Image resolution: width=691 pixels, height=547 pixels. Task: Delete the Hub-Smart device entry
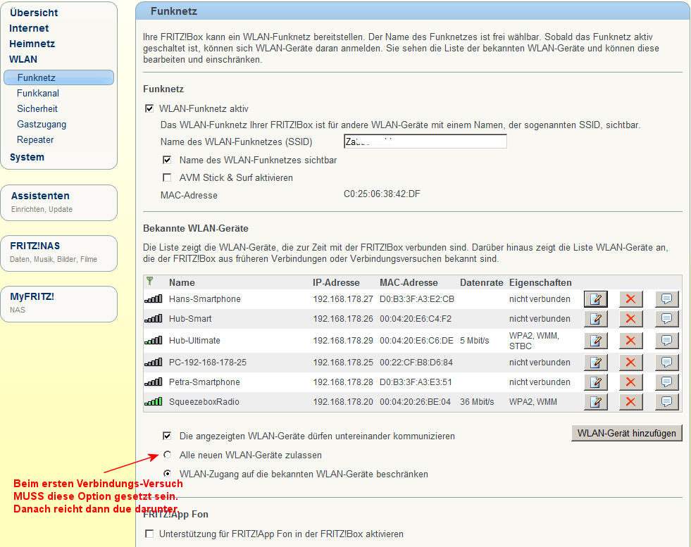(x=630, y=319)
